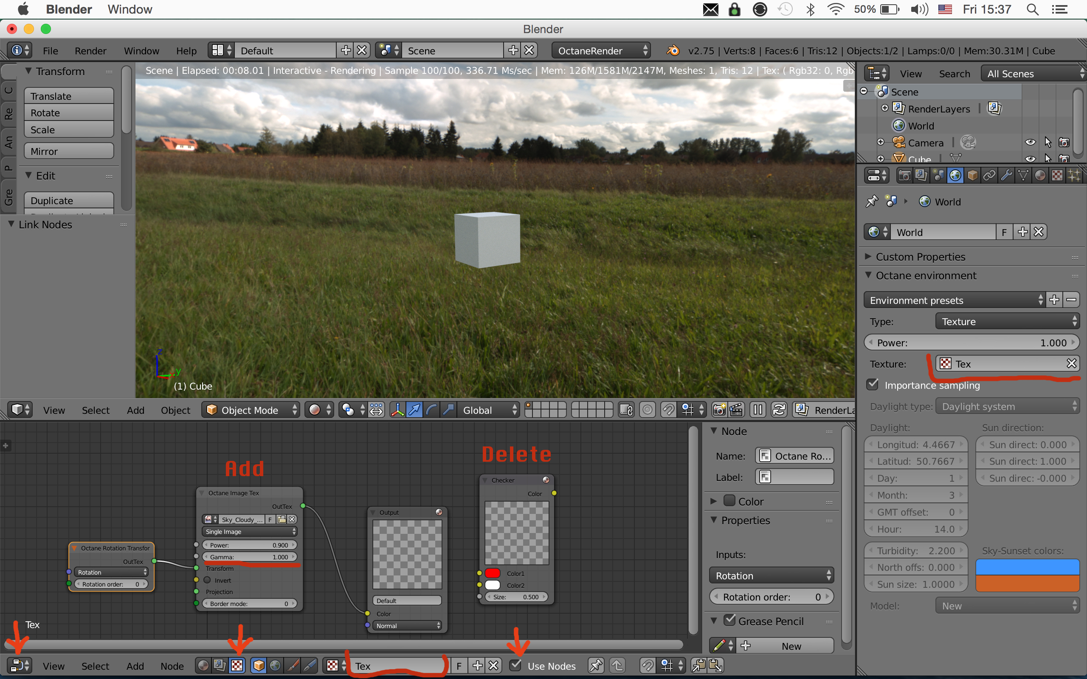Uncheck Importance sampling checkbox
1087x679 pixels.
[873, 384]
